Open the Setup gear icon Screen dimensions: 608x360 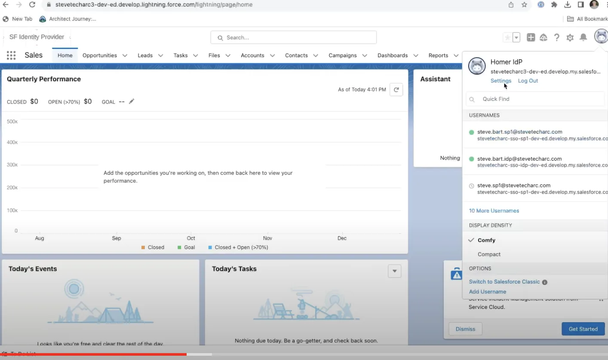(x=570, y=38)
